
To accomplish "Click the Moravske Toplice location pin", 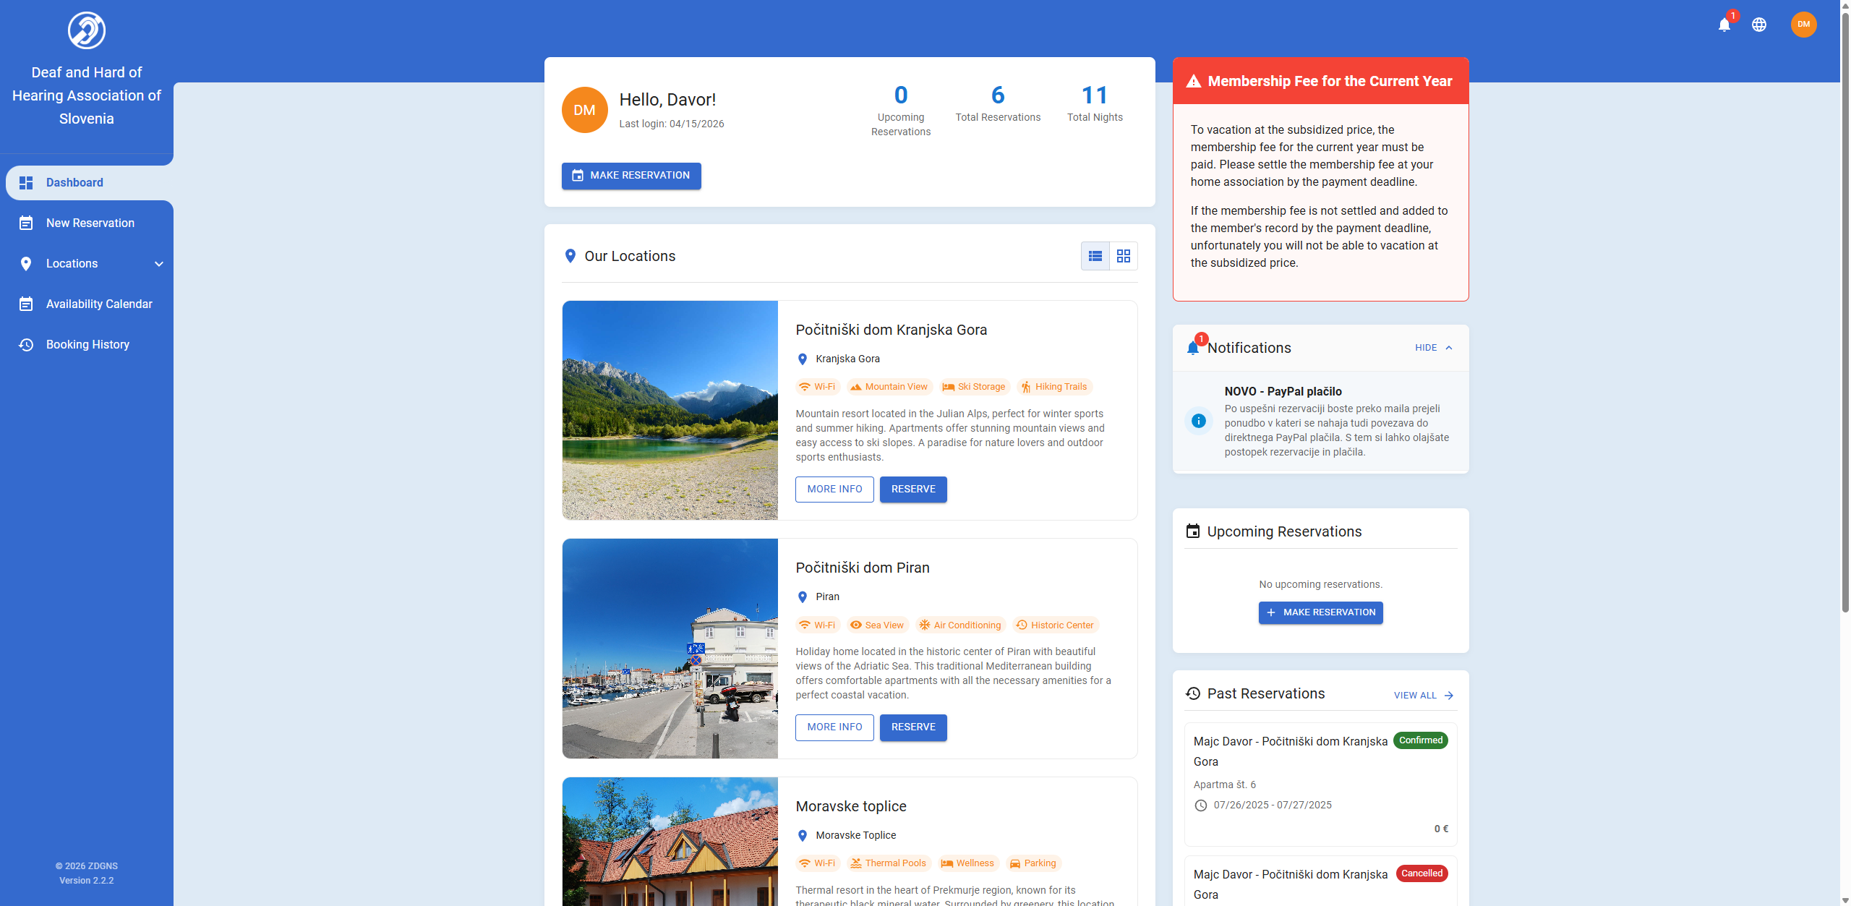I will tap(802, 836).
